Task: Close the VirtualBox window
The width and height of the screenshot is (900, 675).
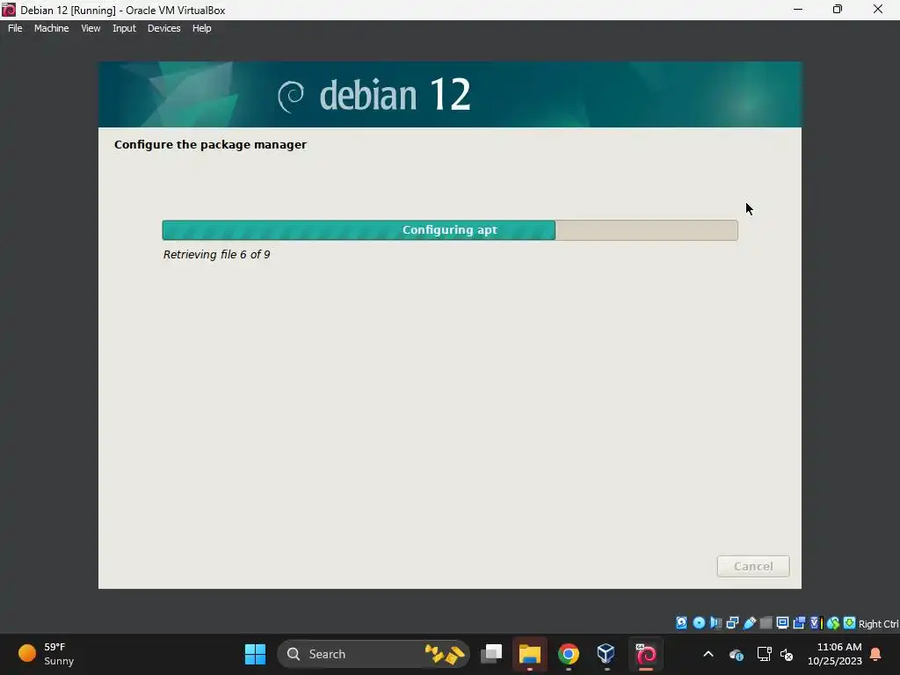Action: (x=878, y=9)
